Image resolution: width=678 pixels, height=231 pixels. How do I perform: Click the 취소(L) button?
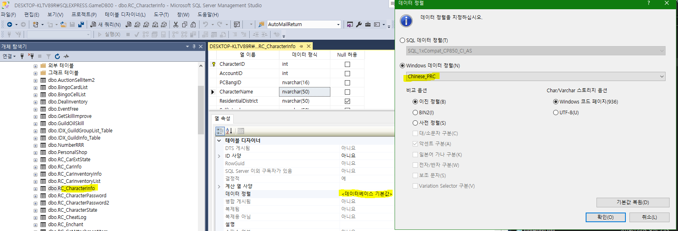click(649, 217)
